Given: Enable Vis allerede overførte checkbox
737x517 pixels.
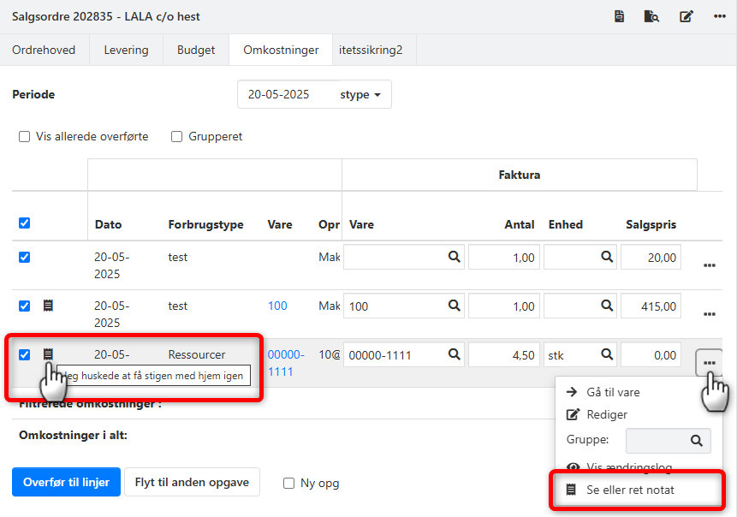Looking at the screenshot, I should [25, 136].
